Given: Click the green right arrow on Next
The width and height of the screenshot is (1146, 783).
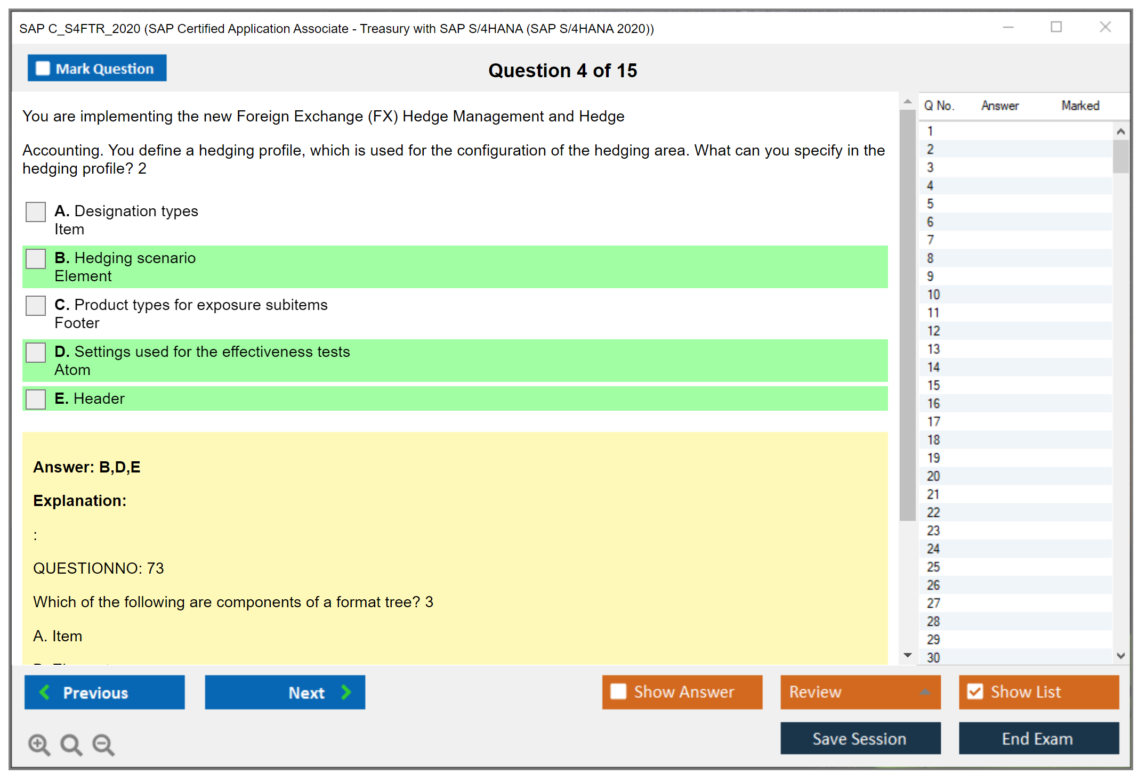Looking at the screenshot, I should click(346, 692).
